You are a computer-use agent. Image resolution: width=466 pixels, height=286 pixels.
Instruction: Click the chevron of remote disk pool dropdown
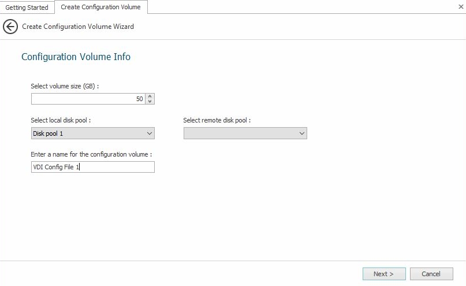[x=302, y=133]
